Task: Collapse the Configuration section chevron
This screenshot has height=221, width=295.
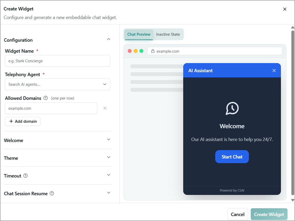Action: click(x=109, y=39)
